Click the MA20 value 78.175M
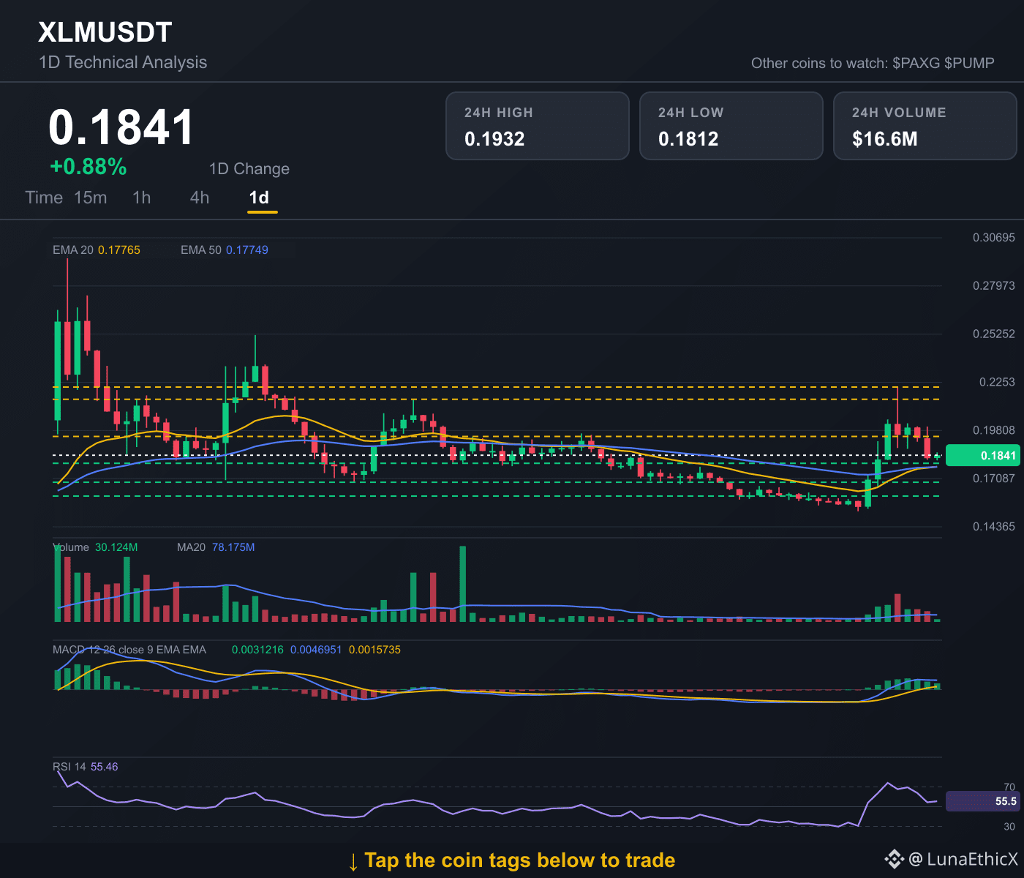 [233, 547]
